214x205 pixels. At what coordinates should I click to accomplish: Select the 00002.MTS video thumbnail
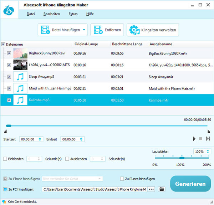(x=20, y=65)
